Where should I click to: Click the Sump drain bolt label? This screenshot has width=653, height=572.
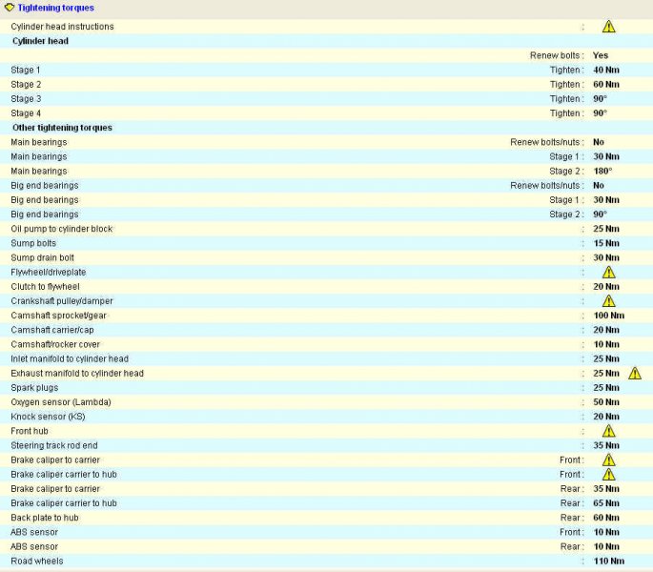tap(43, 258)
